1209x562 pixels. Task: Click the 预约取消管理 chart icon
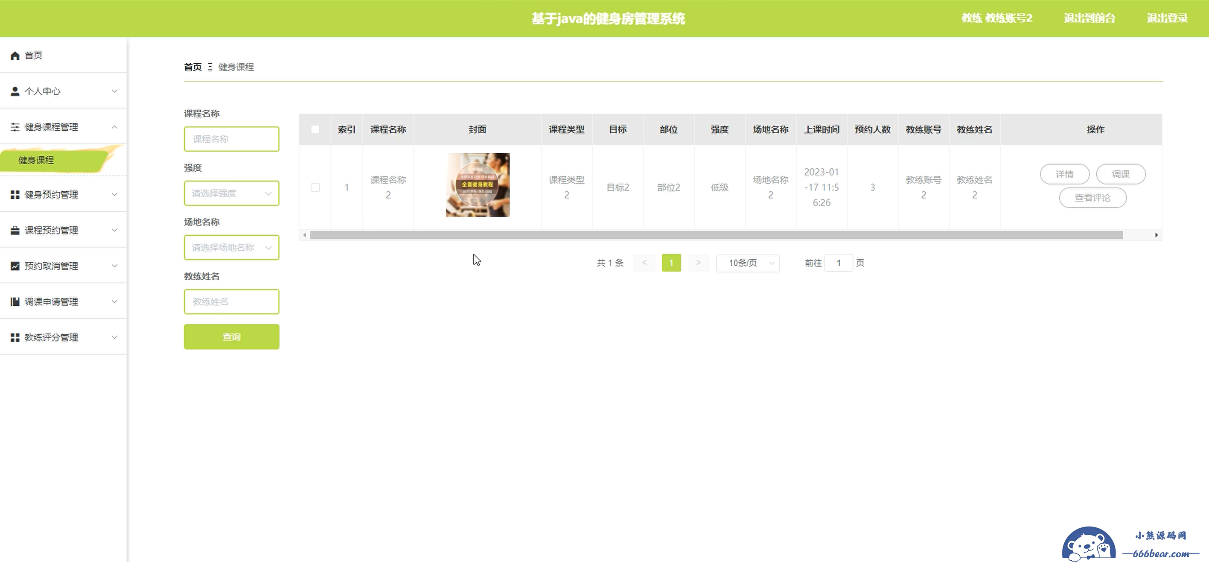click(15, 266)
